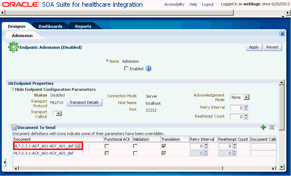This screenshot has height=176, width=291.
Task: Close the Admission tab with X button
Action: click(282, 33)
